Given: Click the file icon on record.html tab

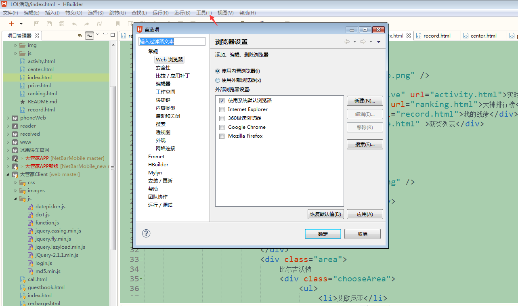Looking at the screenshot, I should pyautogui.click(x=419, y=36).
